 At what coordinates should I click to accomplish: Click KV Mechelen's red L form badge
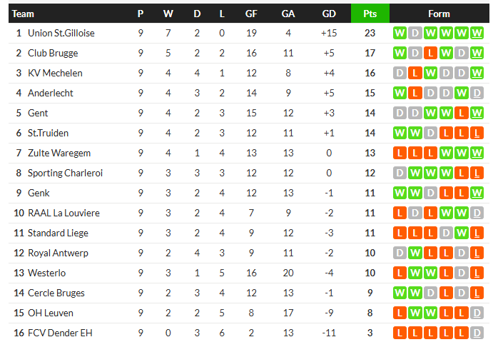(x=415, y=73)
